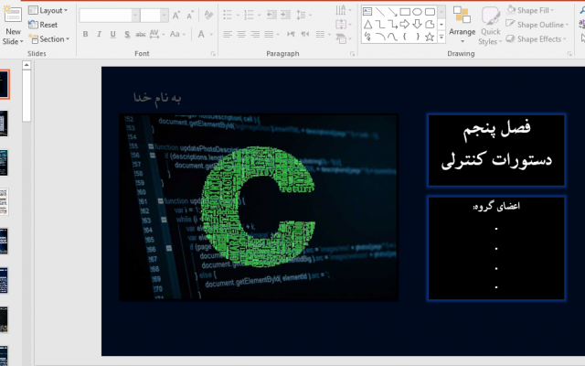
Task: Click Increase Font Size icon
Action: point(176,16)
